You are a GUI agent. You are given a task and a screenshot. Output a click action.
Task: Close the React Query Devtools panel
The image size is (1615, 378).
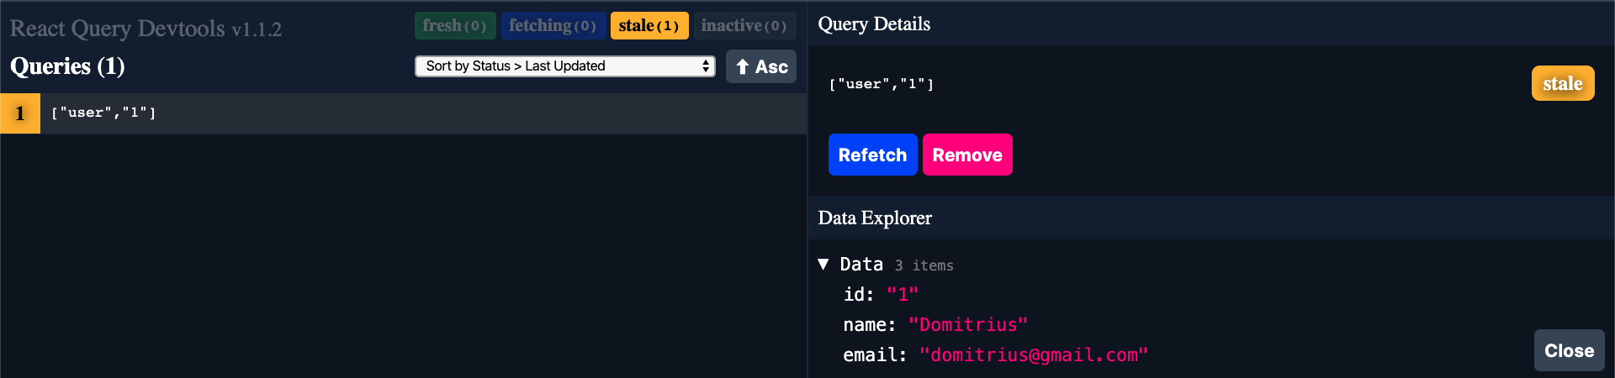click(x=1569, y=350)
